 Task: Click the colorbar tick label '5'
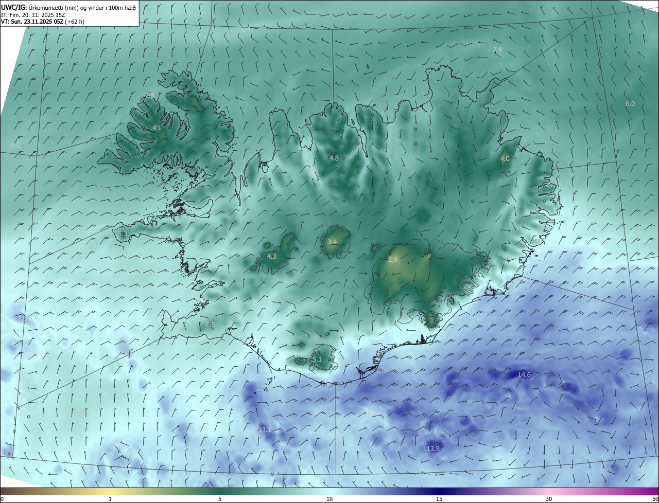tap(220, 499)
